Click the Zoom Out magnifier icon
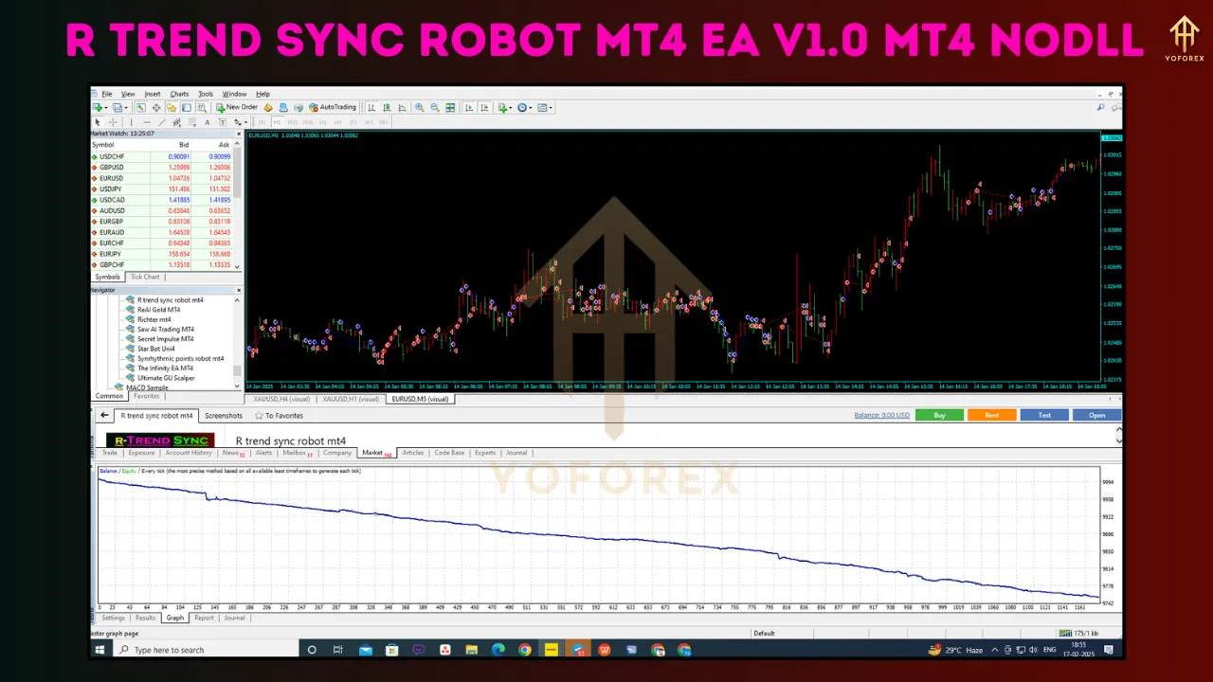Image resolution: width=1213 pixels, height=682 pixels. coord(435,107)
